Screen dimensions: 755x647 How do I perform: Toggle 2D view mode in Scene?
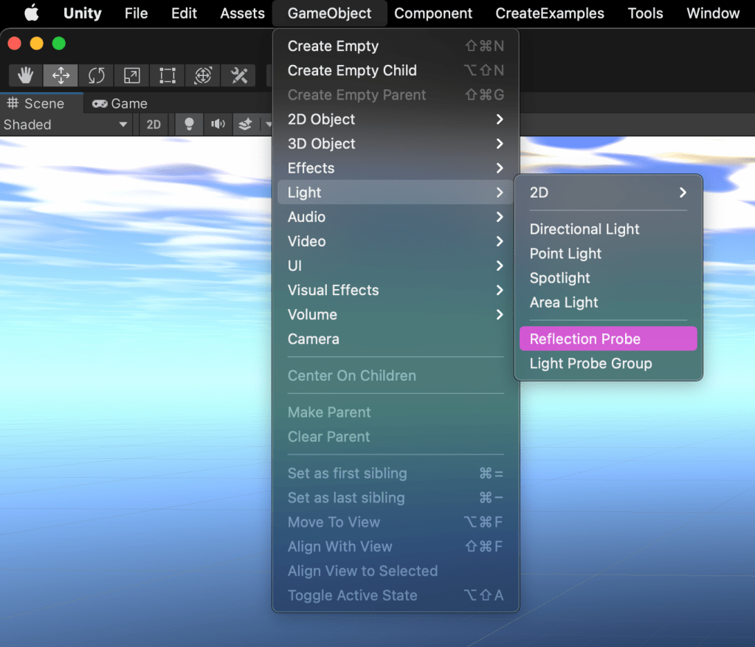pos(154,125)
